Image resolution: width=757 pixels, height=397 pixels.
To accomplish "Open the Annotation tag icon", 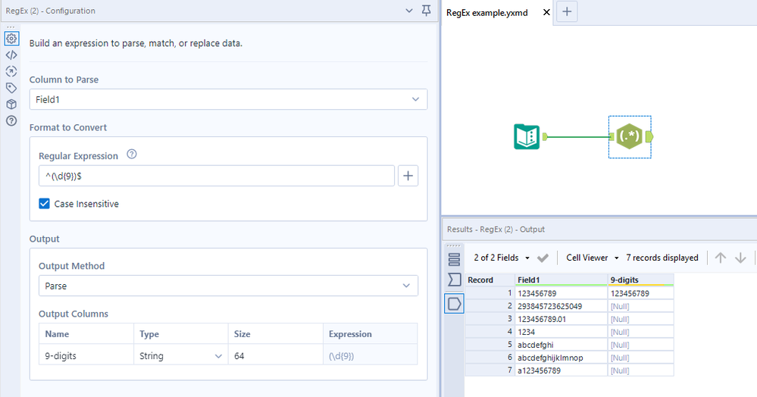I will pos(11,88).
